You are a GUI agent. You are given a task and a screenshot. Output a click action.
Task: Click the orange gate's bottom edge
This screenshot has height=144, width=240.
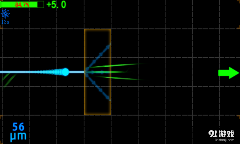(x=97, y=115)
